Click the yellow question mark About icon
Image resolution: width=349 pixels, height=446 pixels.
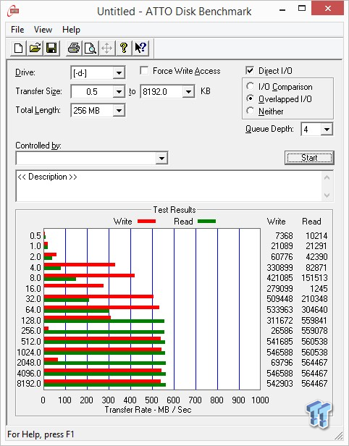(x=124, y=48)
